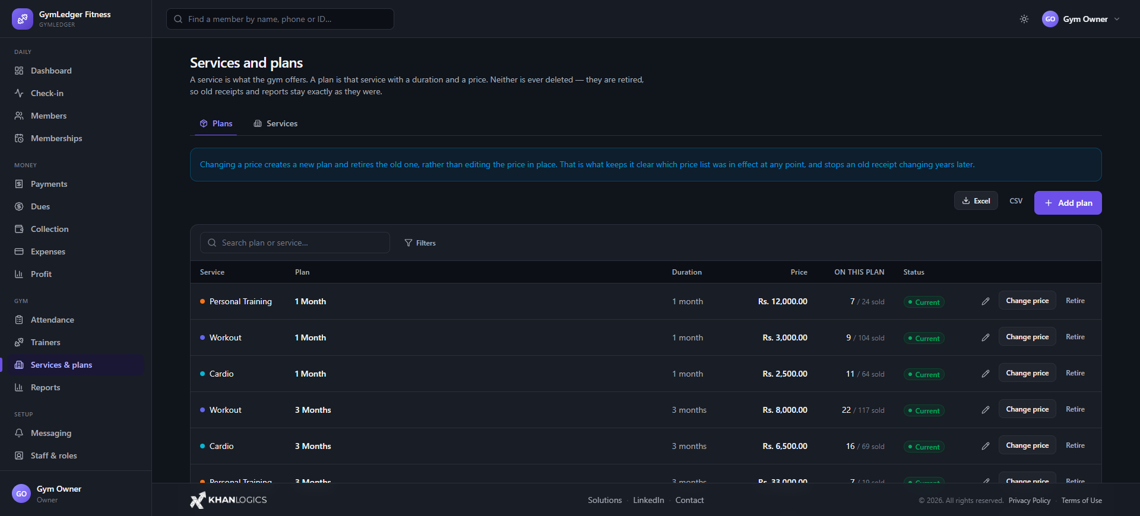Switch to the Plans tab
The image size is (1140, 516).
[x=216, y=123]
